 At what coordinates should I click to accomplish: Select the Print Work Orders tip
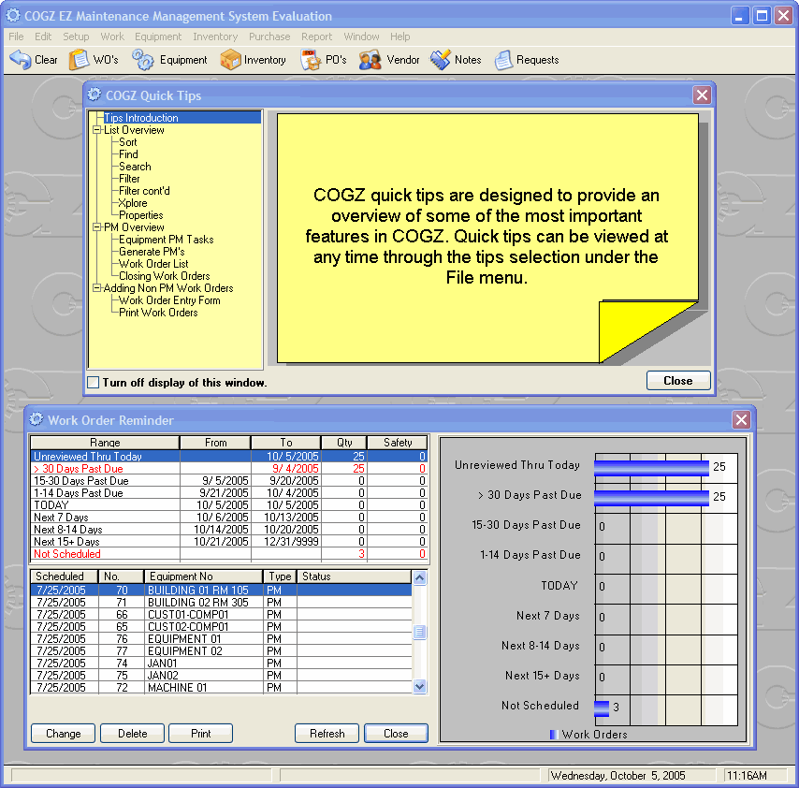click(x=158, y=313)
